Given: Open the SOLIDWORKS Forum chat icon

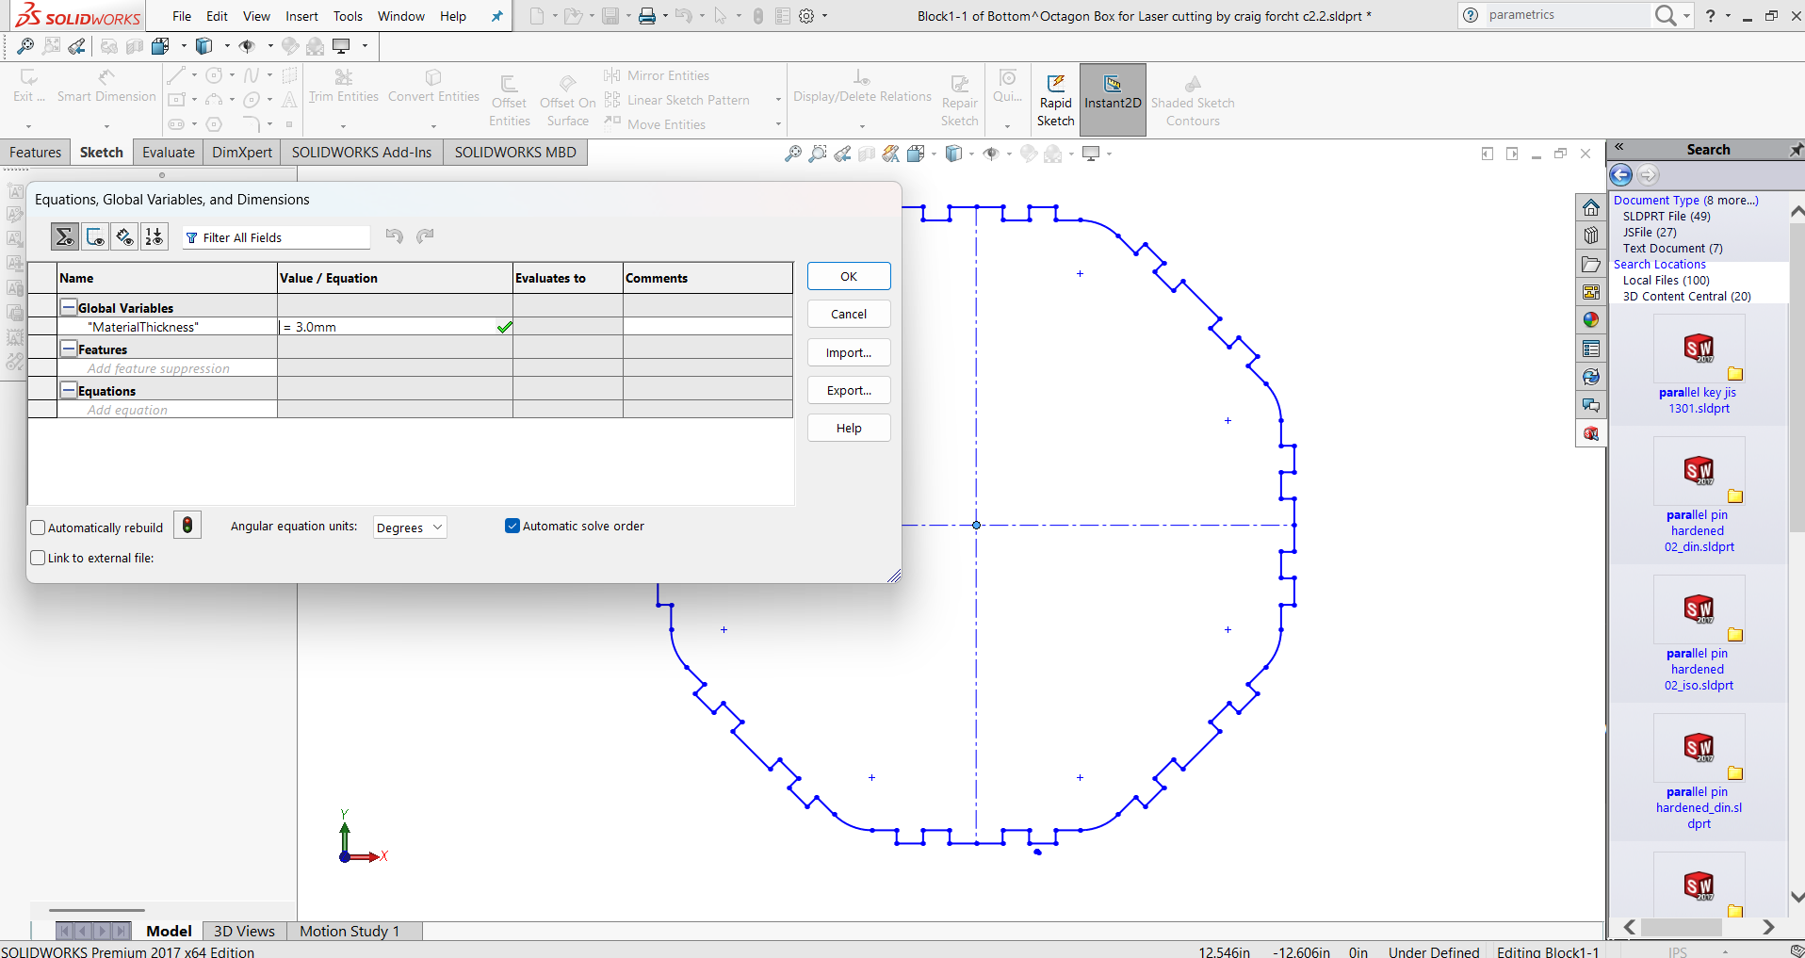Looking at the screenshot, I should (1591, 405).
